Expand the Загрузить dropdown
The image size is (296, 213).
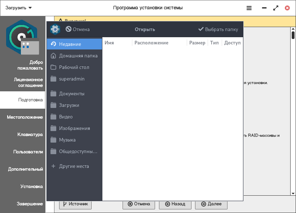(x=19, y=8)
